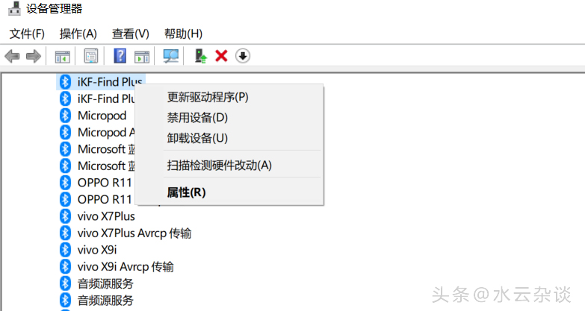This screenshot has height=311, width=585.
Task: Open the 文件(F) menu
Action: click(x=27, y=34)
